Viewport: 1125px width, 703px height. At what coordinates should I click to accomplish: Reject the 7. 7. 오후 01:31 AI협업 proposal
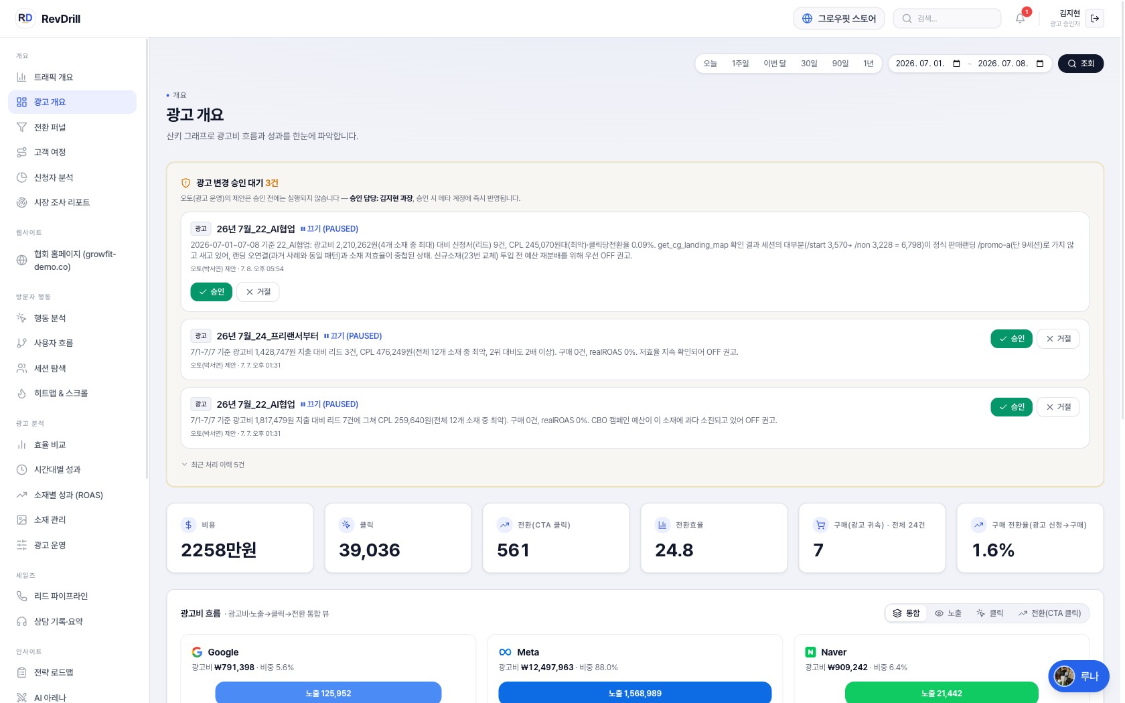1058,407
